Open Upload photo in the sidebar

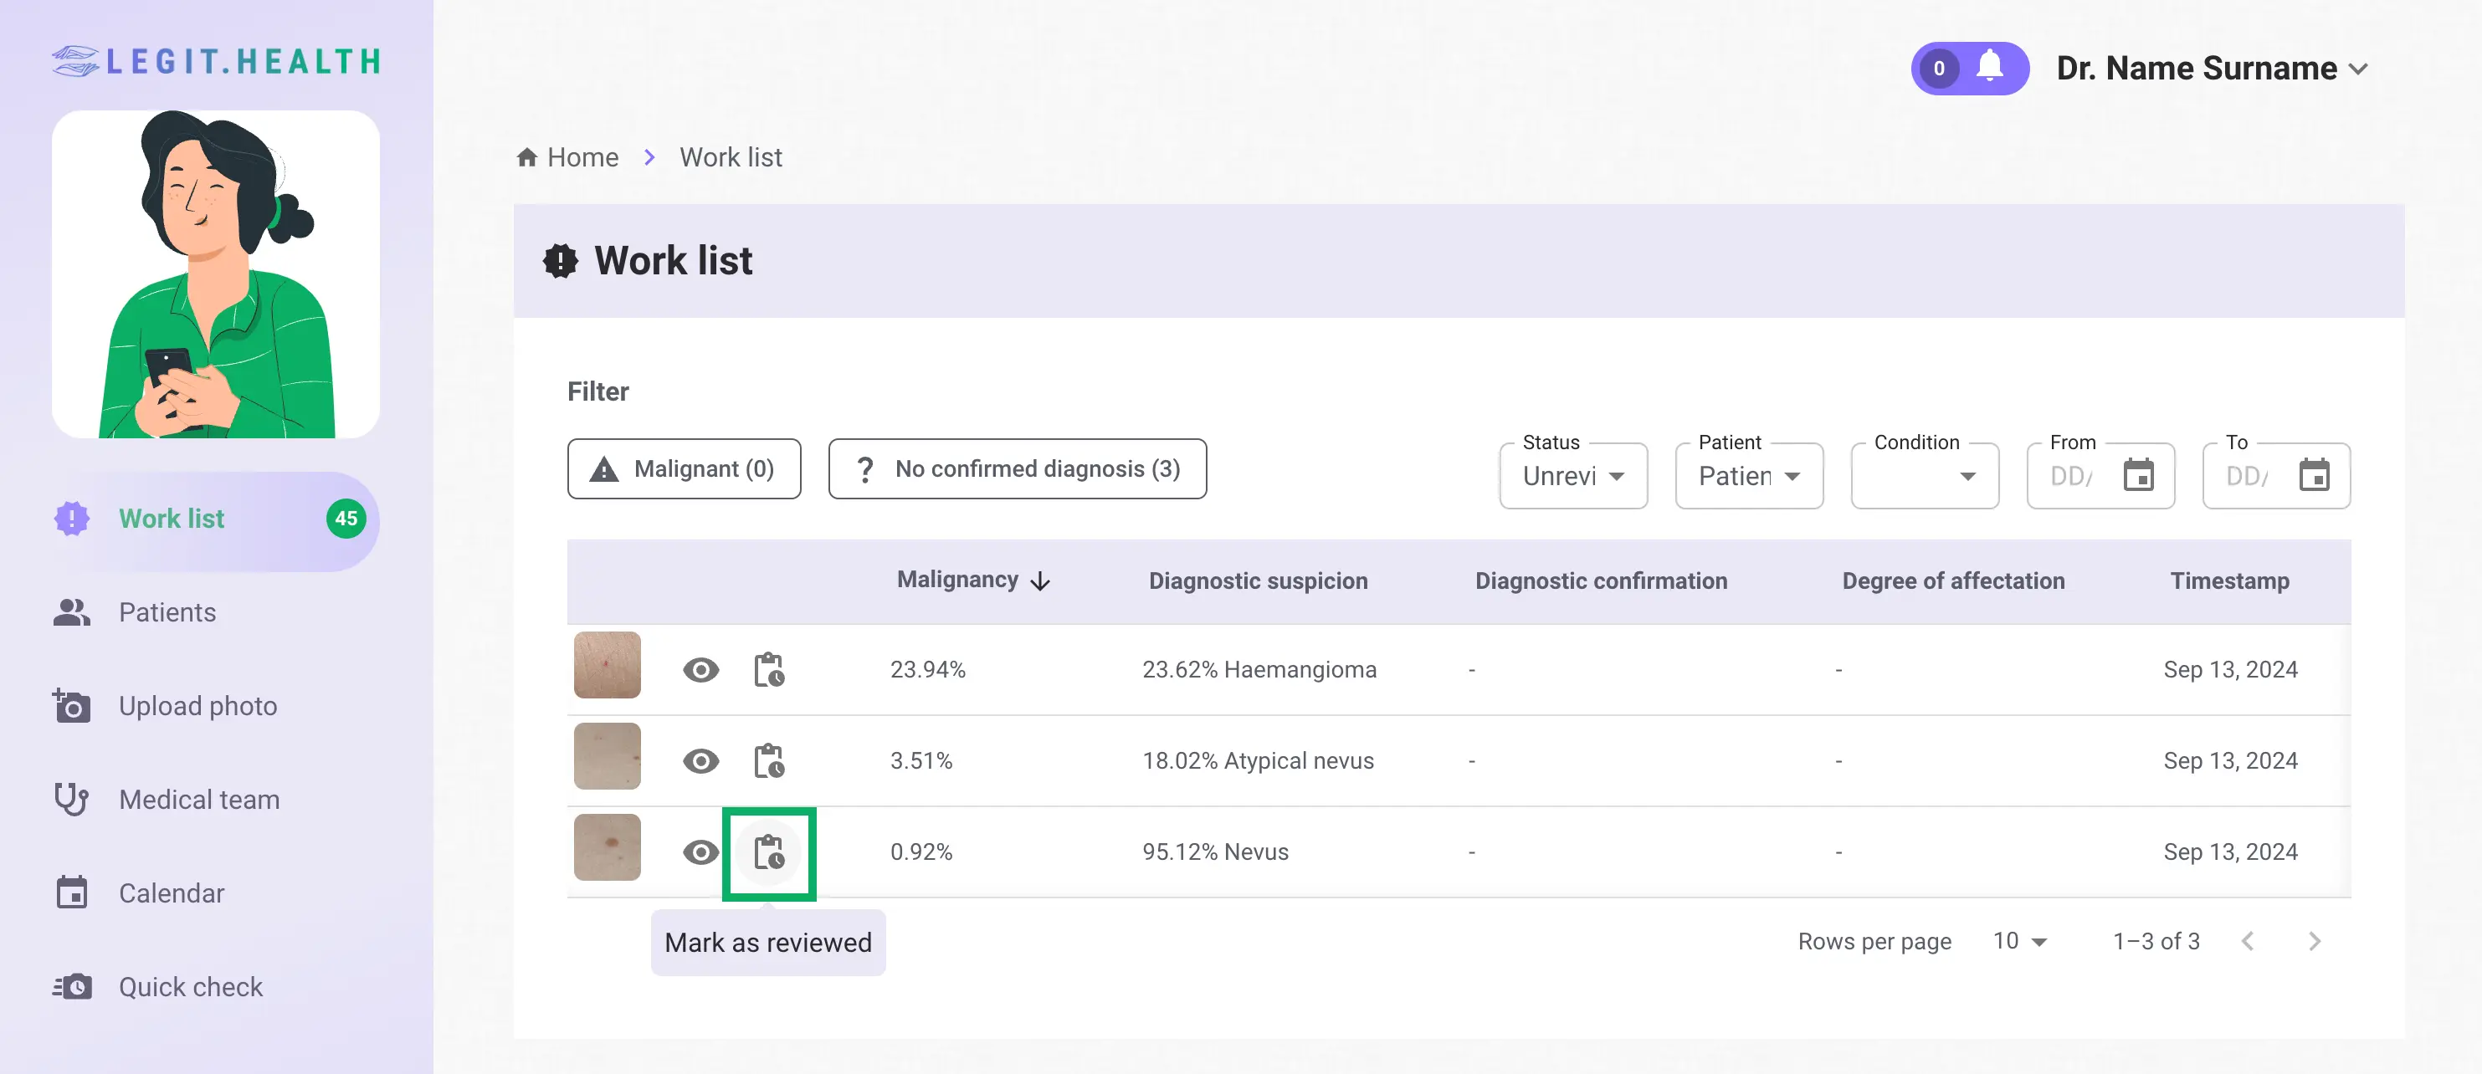click(x=197, y=706)
